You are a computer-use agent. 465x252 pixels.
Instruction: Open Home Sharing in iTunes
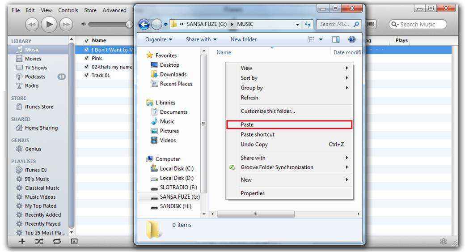[x=41, y=128]
